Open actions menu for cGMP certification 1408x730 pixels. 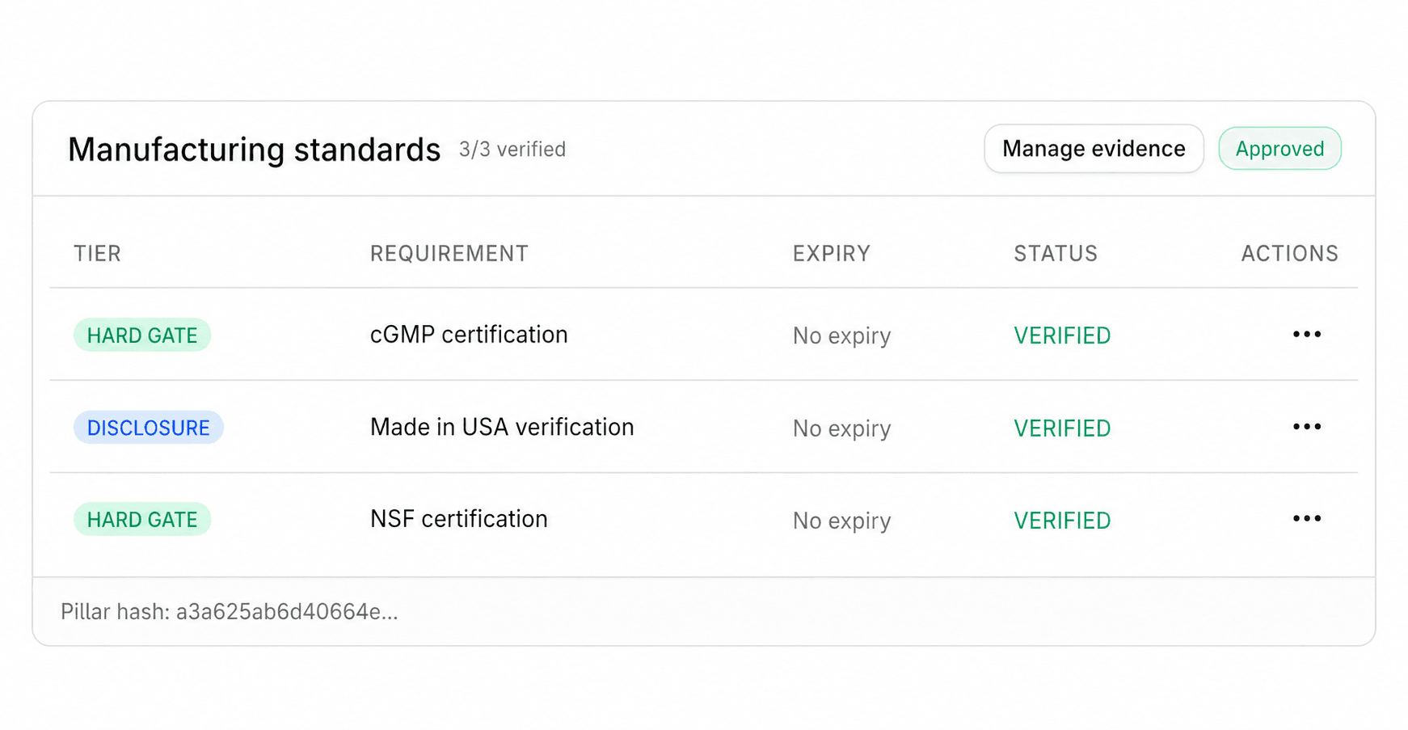pyautogui.click(x=1306, y=335)
